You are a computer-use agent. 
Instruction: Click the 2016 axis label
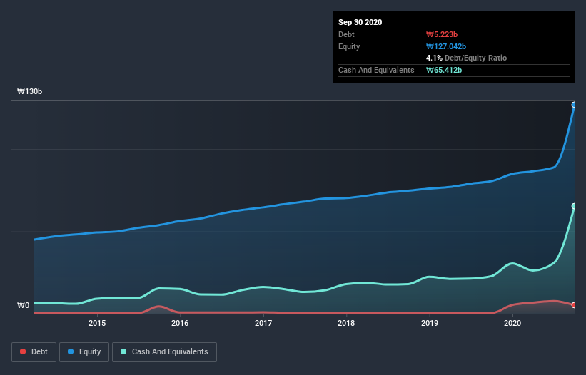(x=180, y=323)
